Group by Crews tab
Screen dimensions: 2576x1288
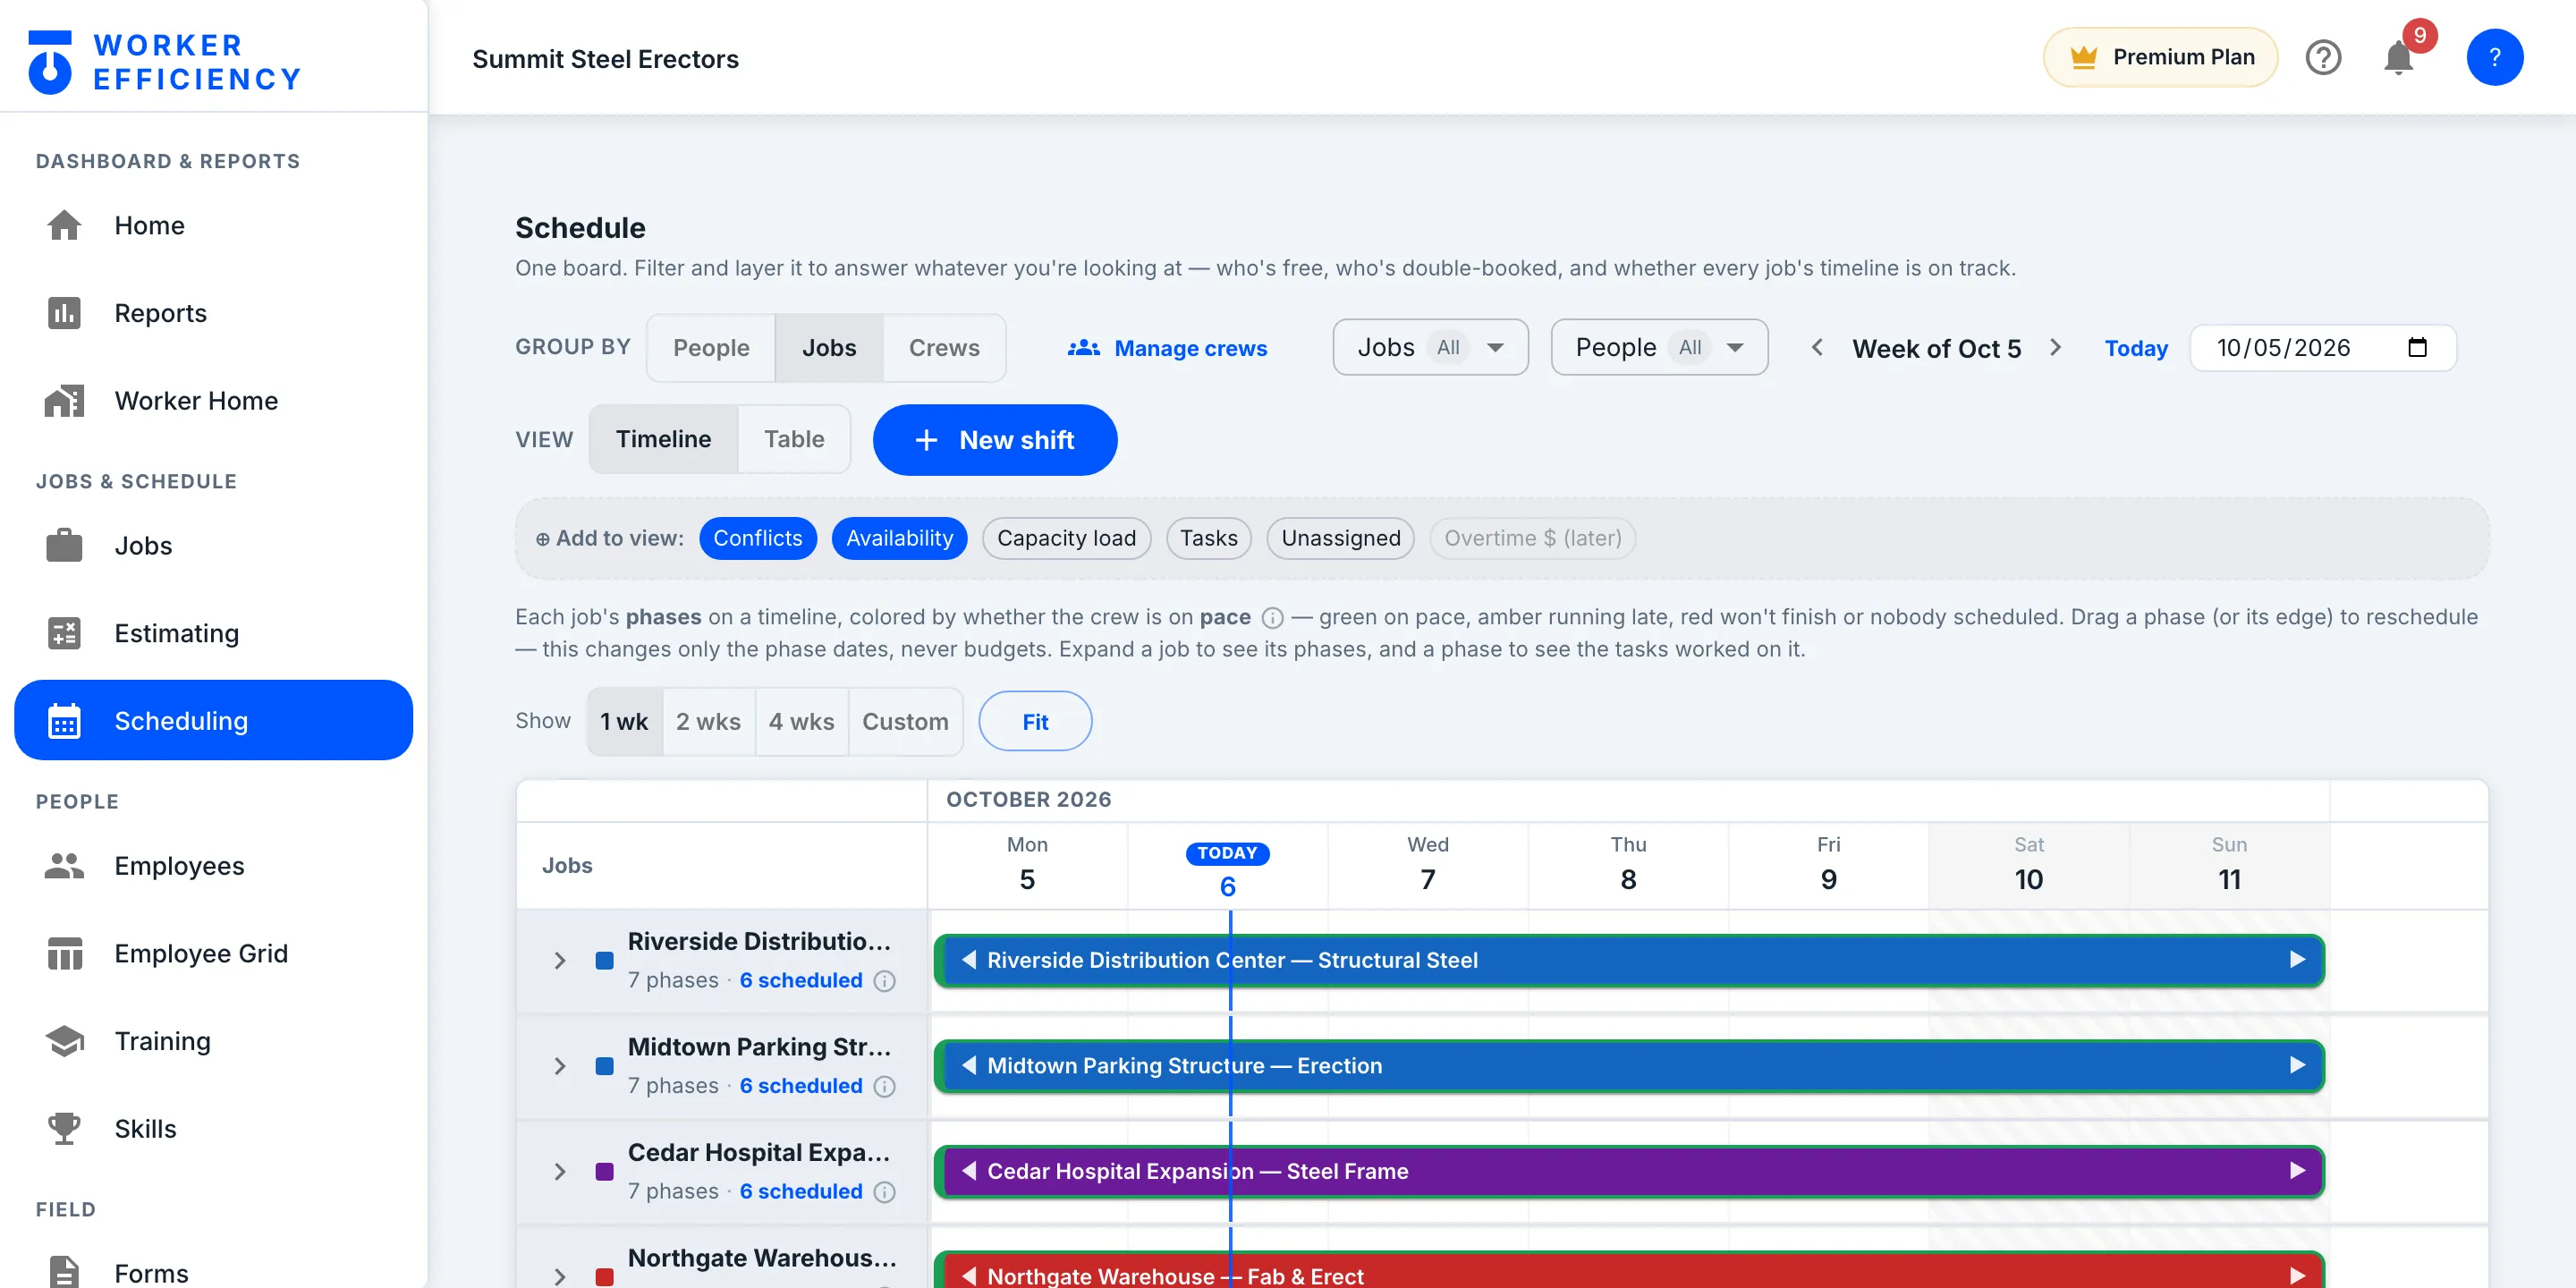[944, 348]
